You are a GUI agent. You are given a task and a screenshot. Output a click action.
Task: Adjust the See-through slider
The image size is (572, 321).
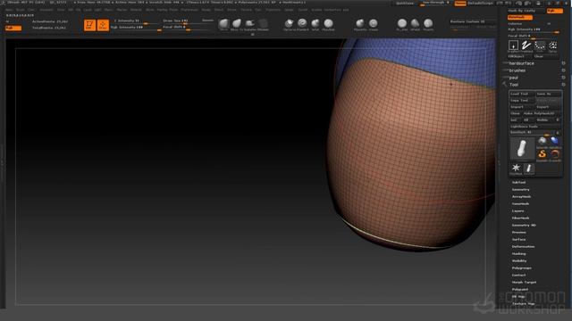(434, 4)
